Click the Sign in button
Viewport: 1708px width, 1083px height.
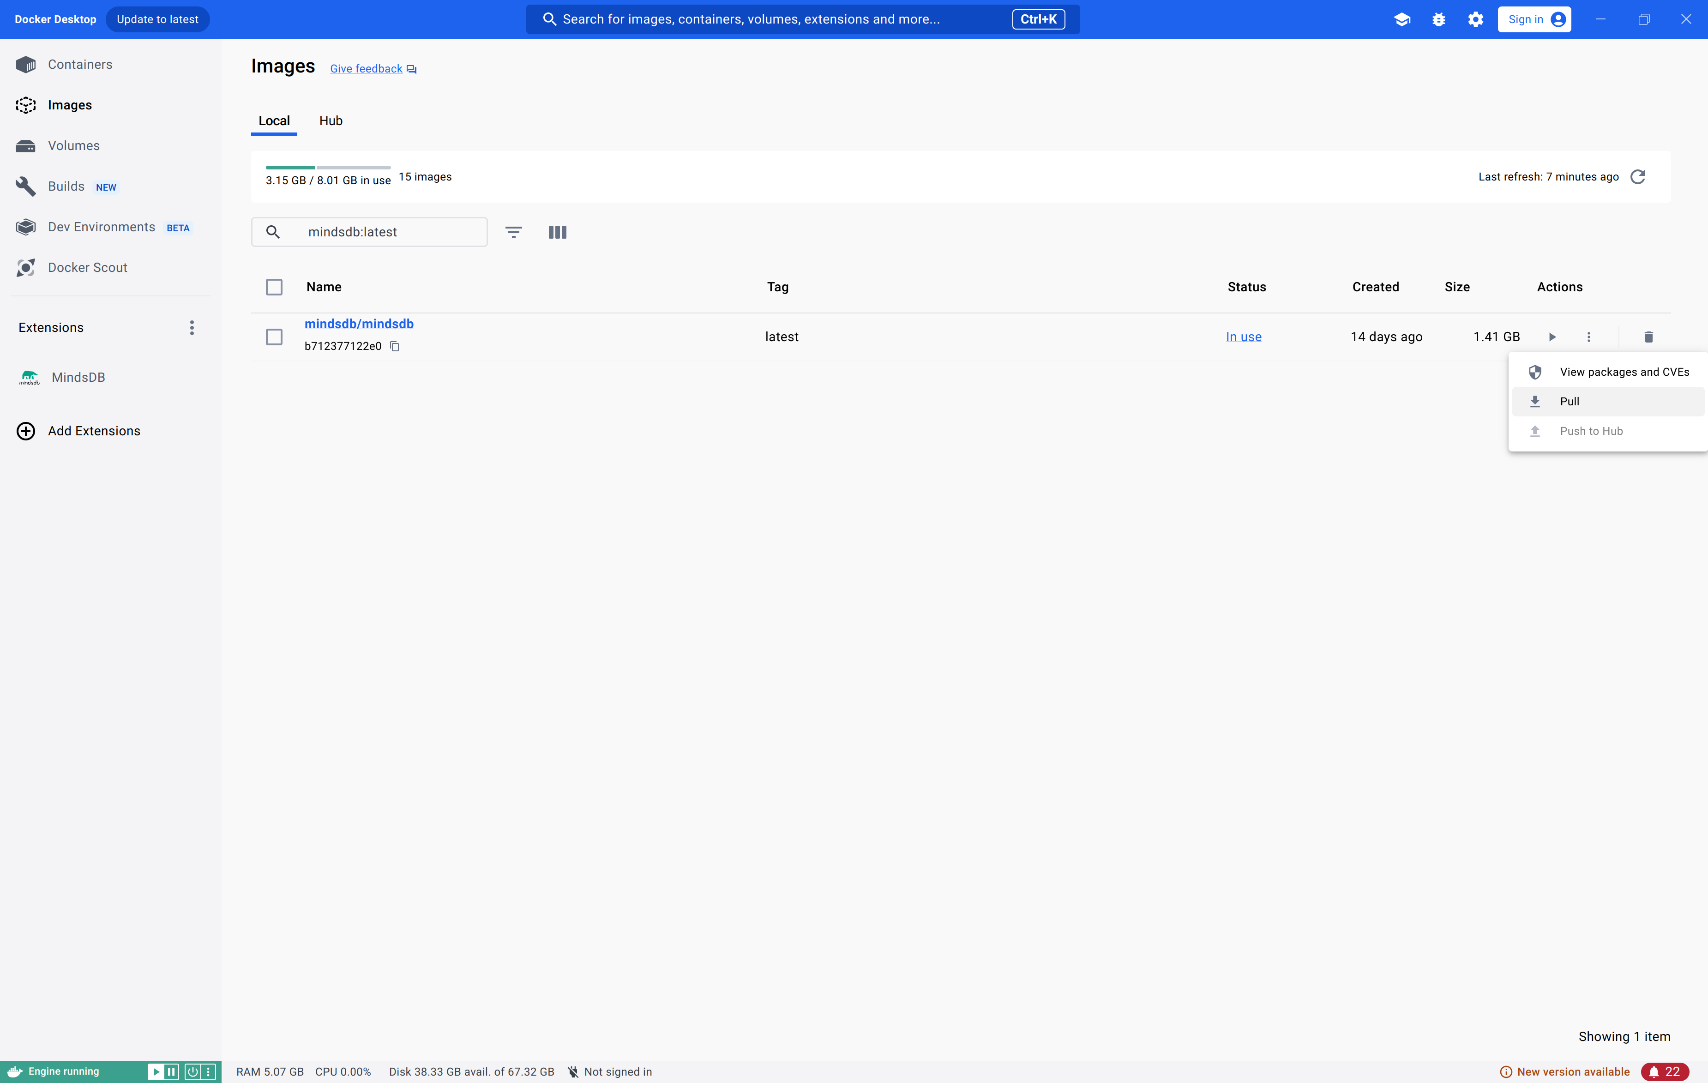(x=1534, y=19)
